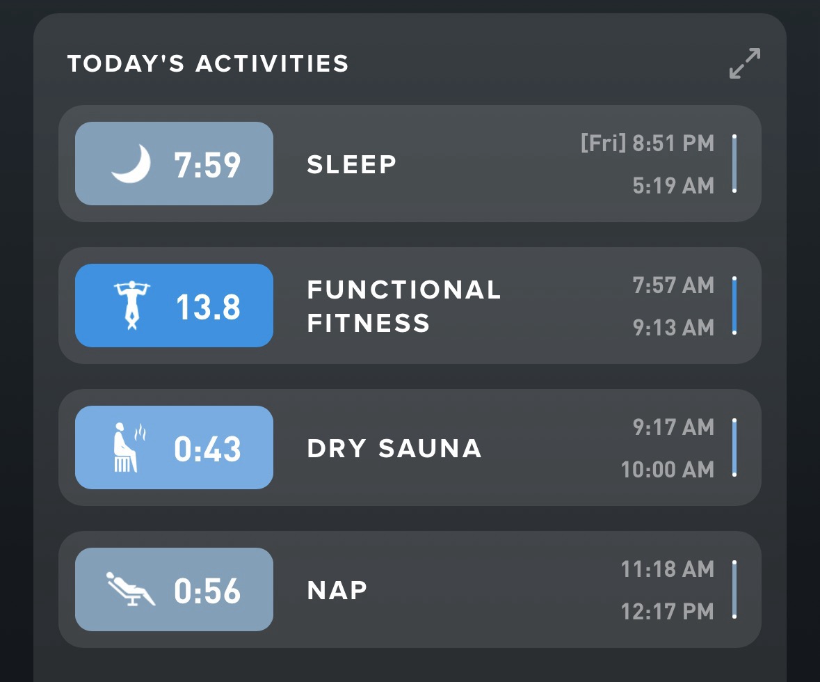Click the functional fitness timeline bar
820x682 pixels.
734,306
